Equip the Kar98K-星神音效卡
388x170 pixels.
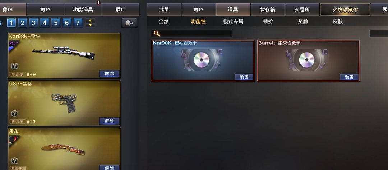coord(244,77)
